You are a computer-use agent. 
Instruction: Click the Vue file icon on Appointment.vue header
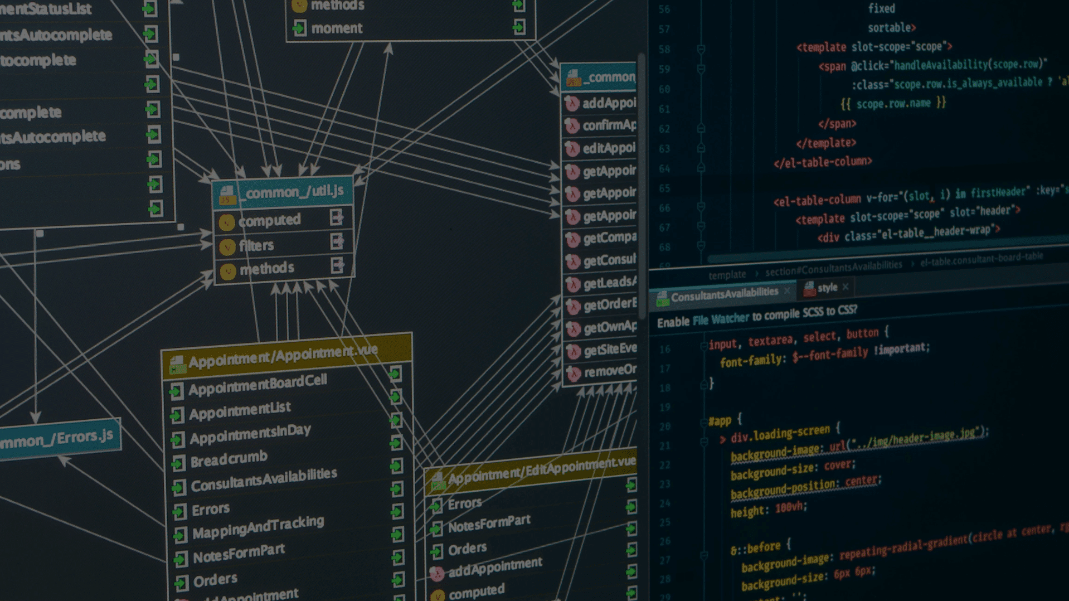[177, 365]
